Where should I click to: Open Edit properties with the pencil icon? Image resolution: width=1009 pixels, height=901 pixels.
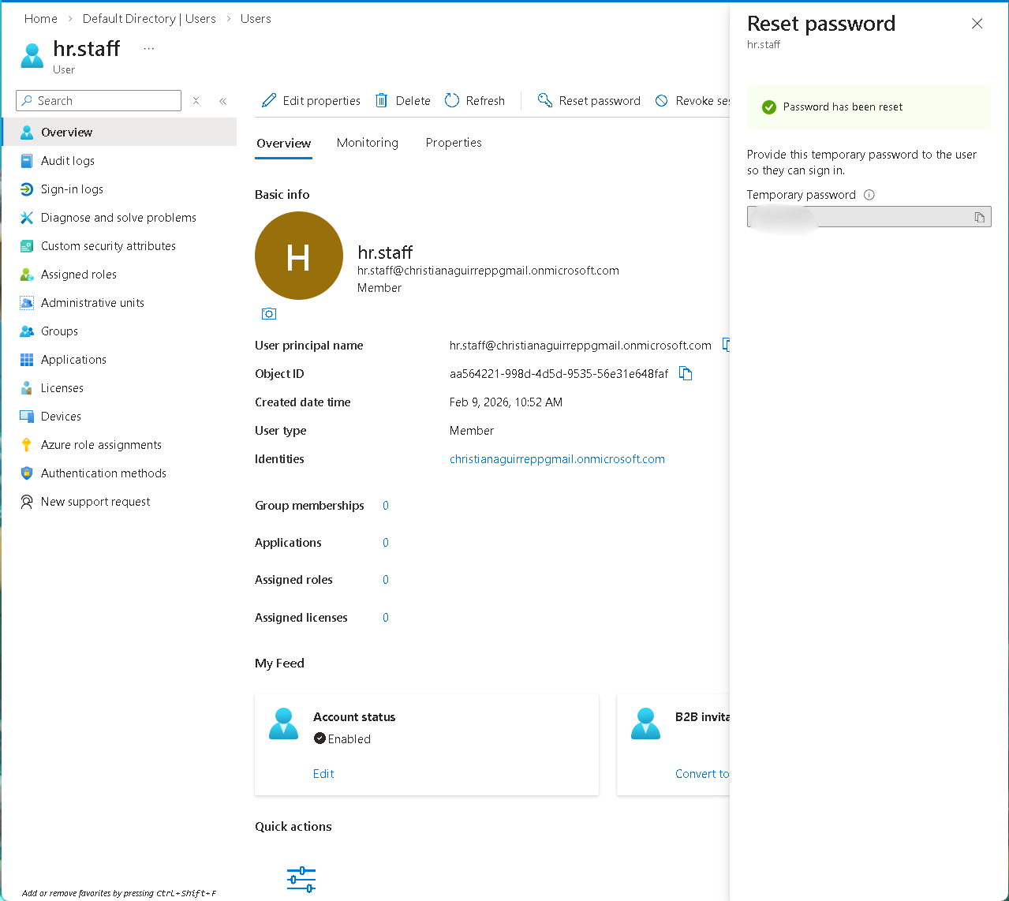coord(268,100)
